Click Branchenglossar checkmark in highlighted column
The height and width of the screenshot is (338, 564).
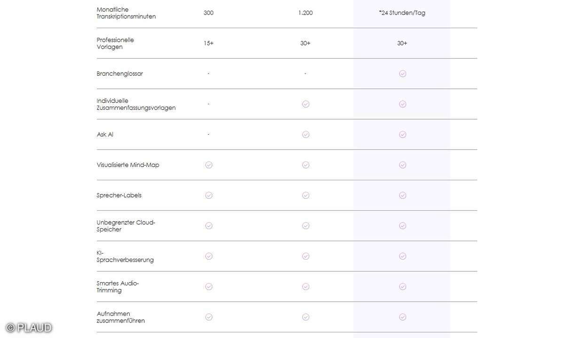click(402, 74)
